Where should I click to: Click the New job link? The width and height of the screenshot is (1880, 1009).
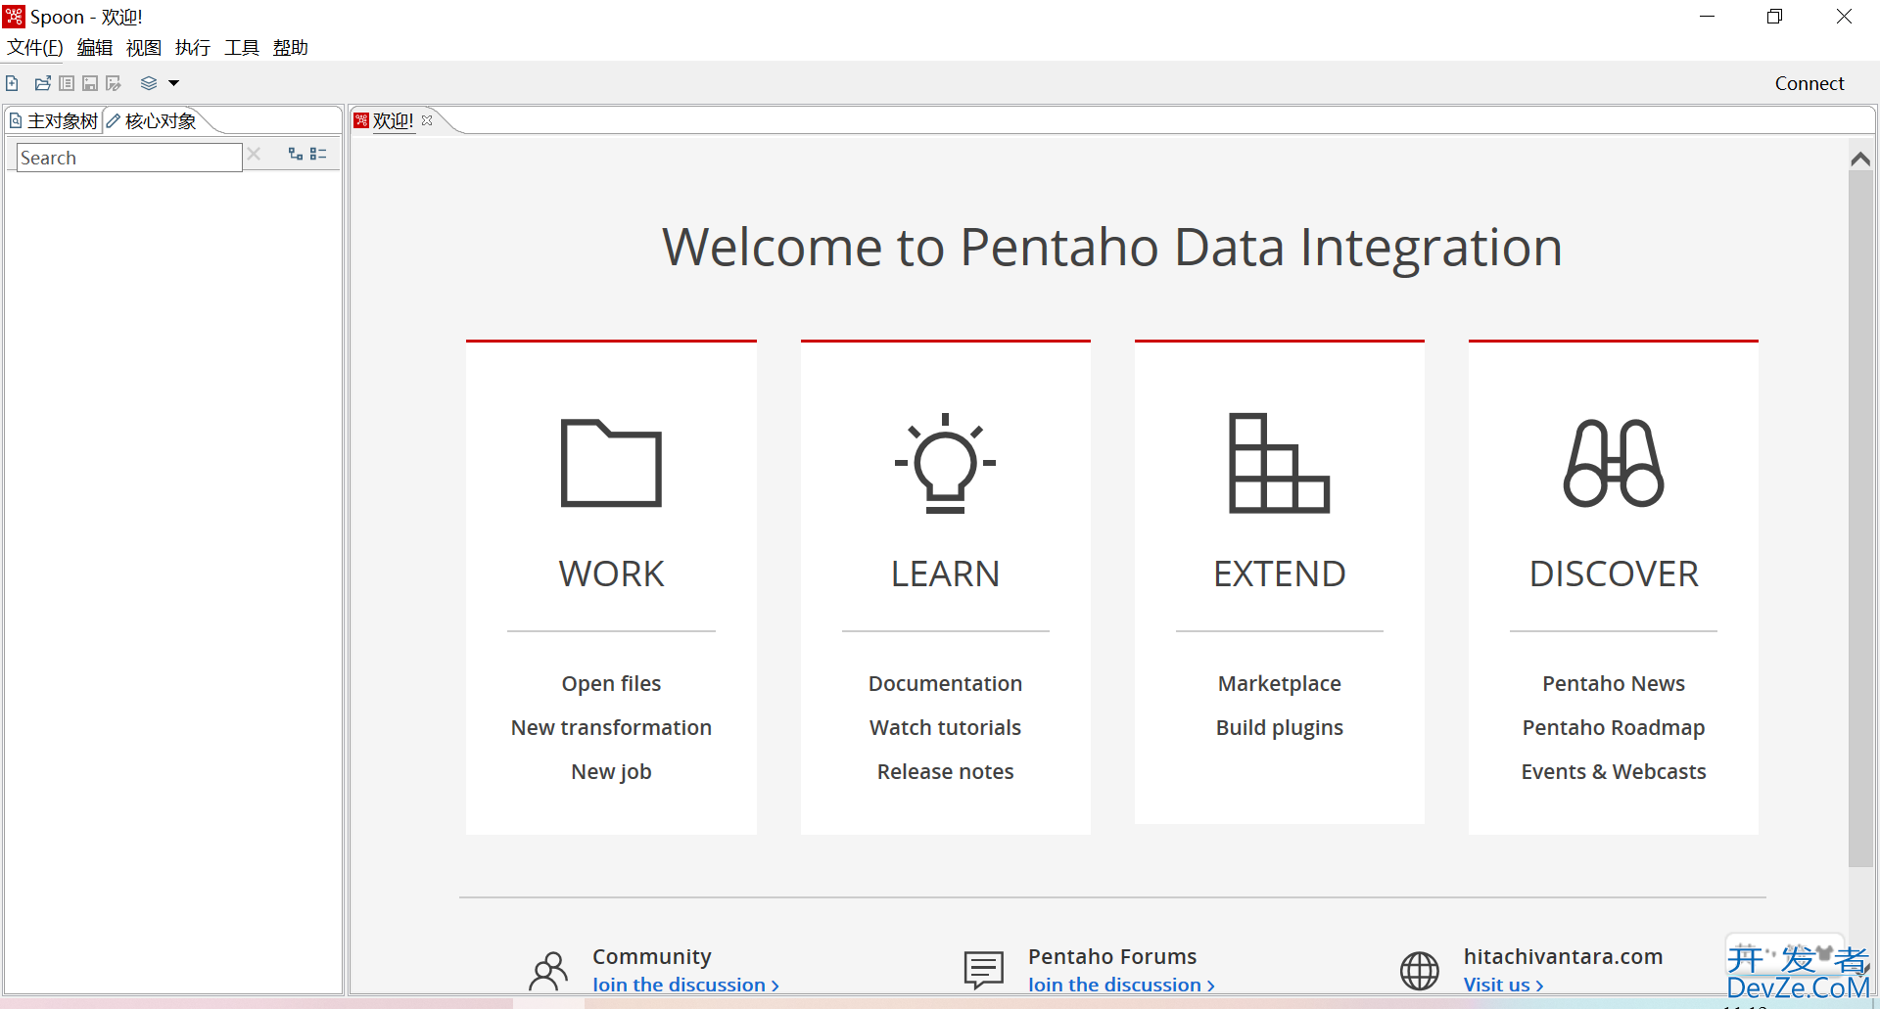tap(611, 771)
